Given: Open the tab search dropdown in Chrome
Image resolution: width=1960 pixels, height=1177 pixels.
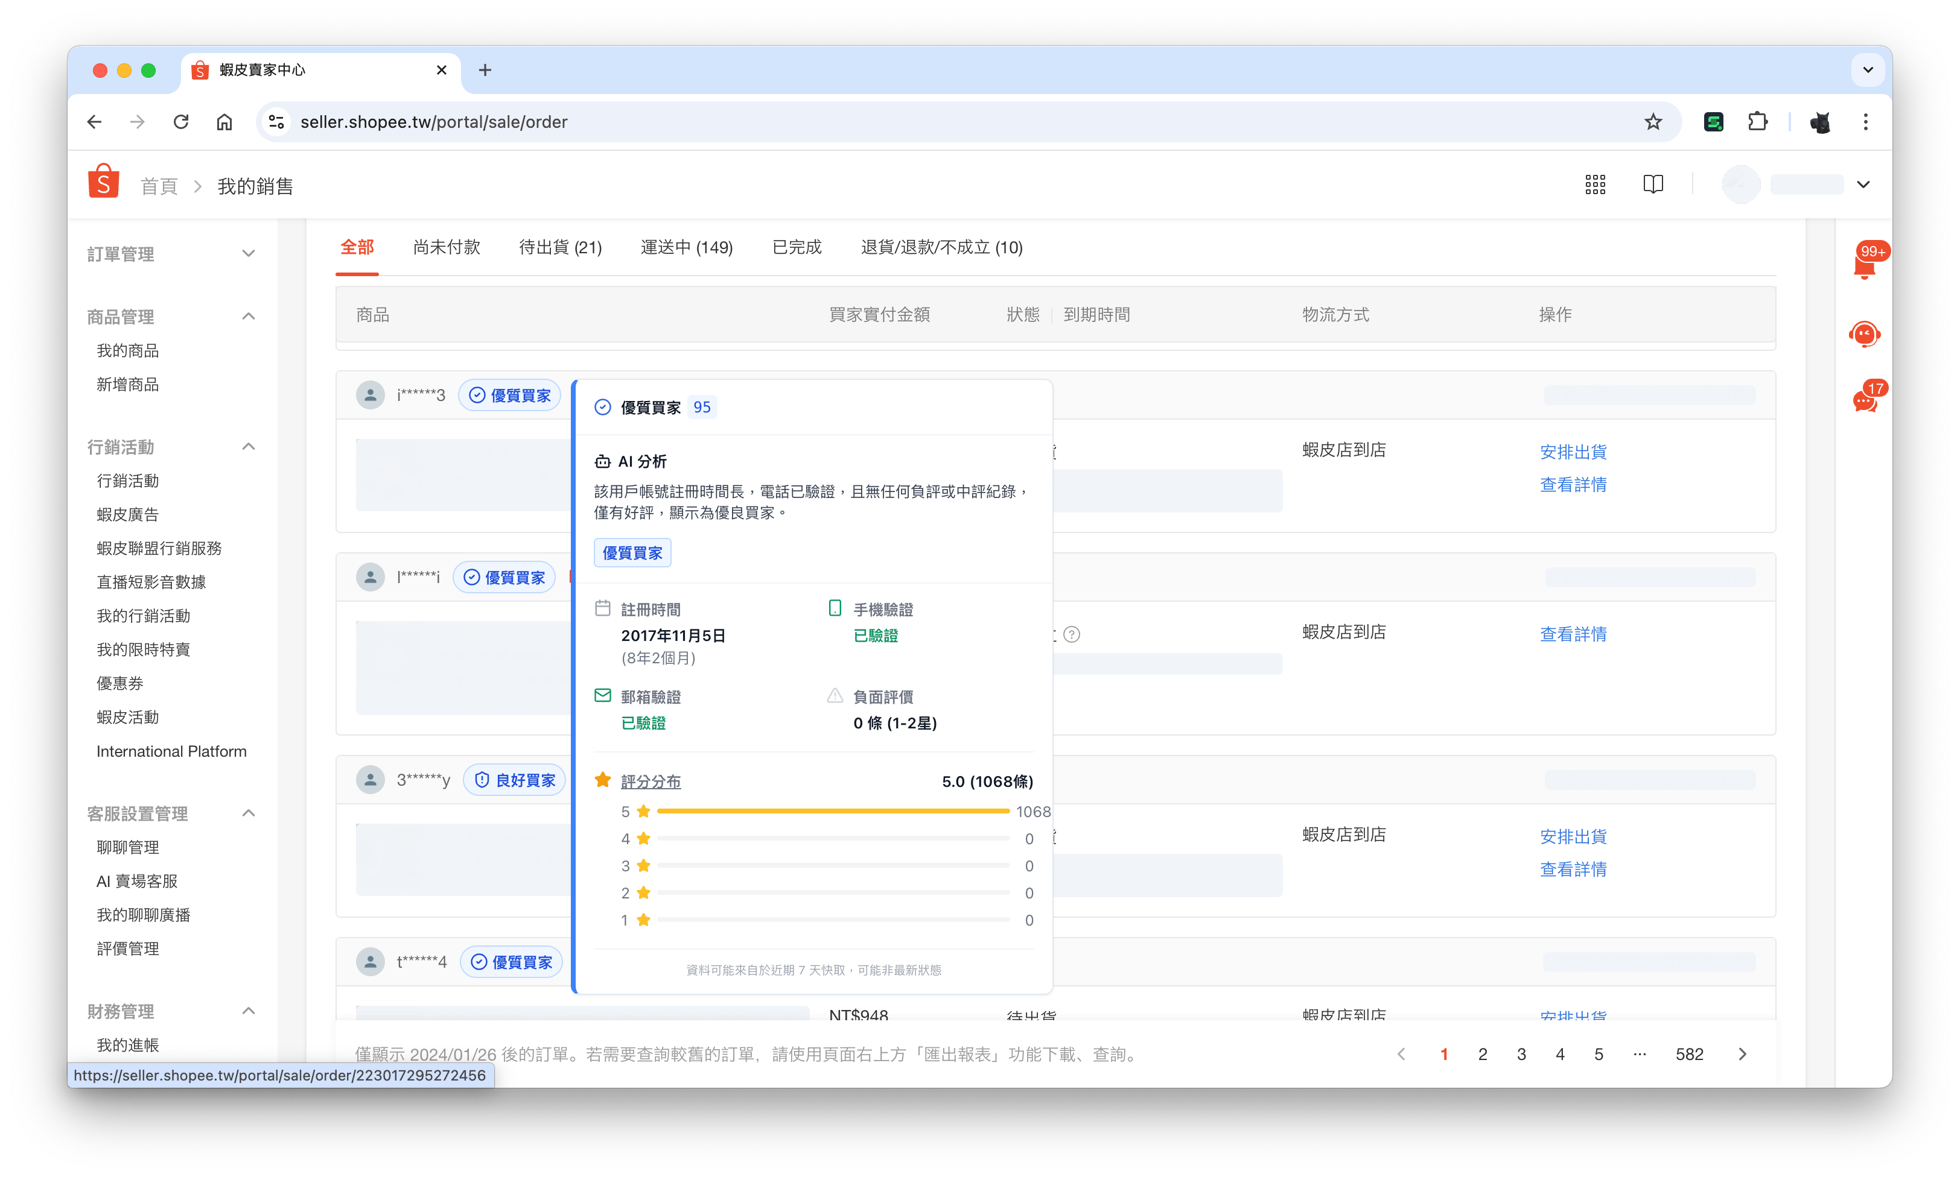Looking at the screenshot, I should tap(1867, 70).
